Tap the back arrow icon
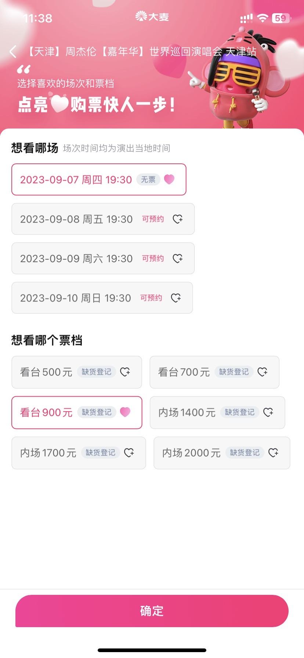The height and width of the screenshot is (658, 304). [13, 52]
